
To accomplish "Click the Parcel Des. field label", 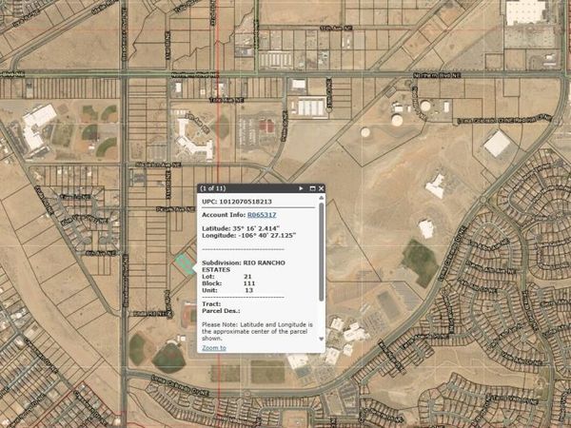I will click(x=222, y=311).
